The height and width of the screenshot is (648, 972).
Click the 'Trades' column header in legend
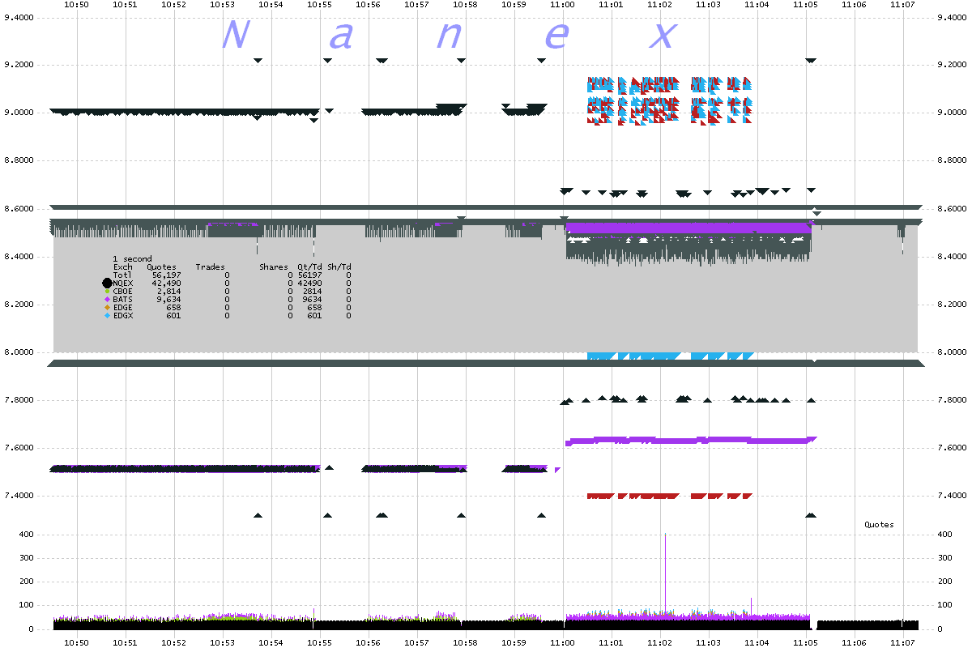click(x=210, y=266)
